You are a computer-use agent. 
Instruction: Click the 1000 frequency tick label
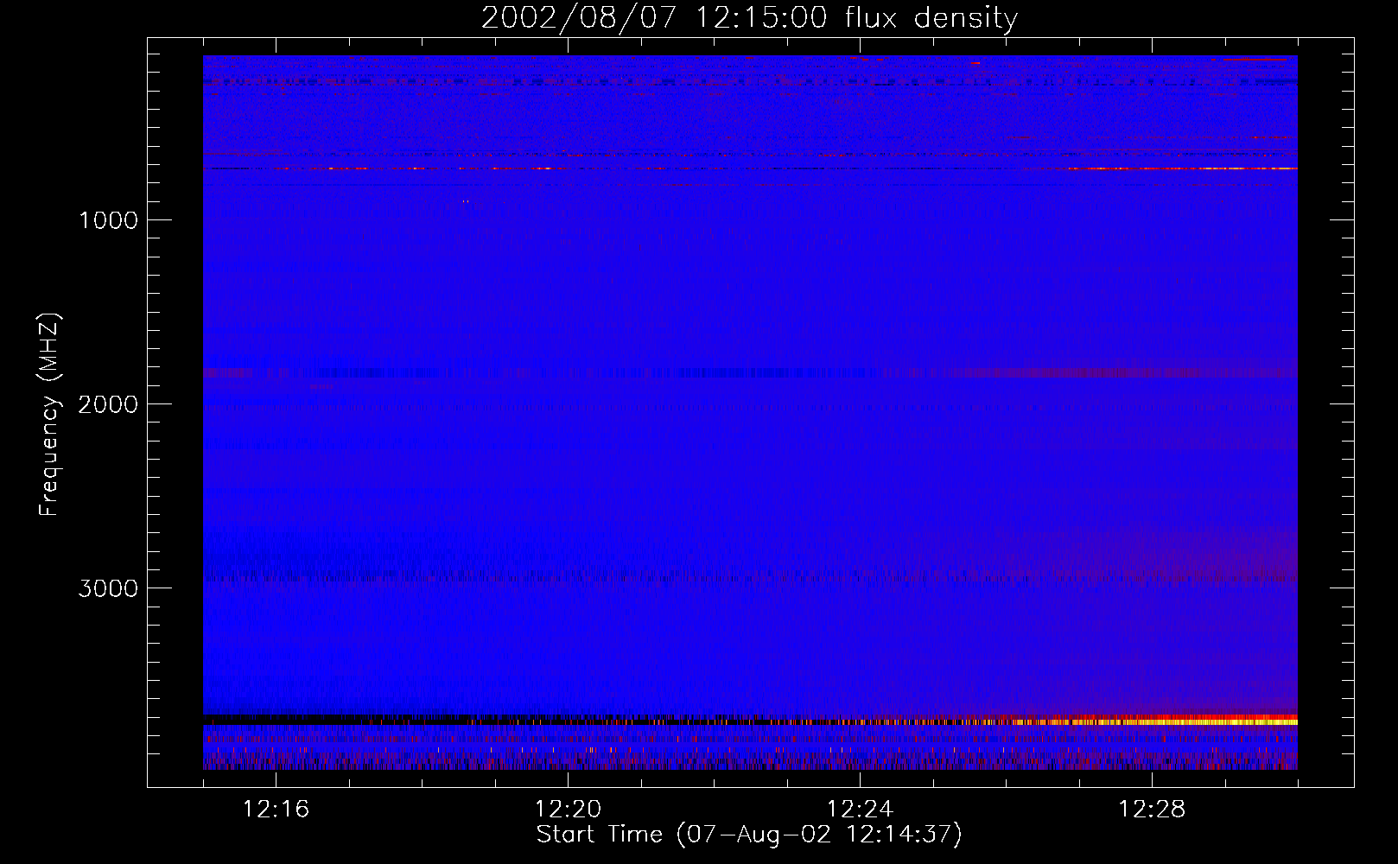pos(109,220)
